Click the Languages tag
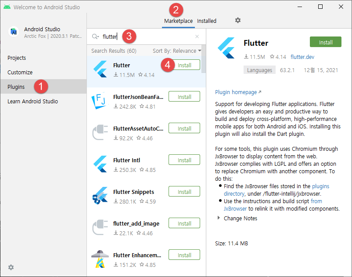The image size is (352, 277). point(259,70)
